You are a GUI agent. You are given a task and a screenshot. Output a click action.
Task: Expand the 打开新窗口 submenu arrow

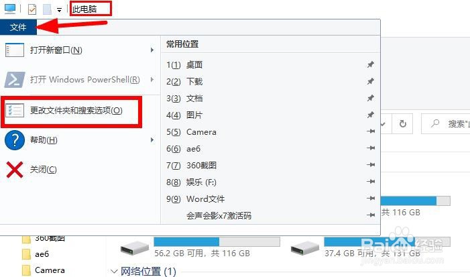pyautogui.click(x=152, y=50)
